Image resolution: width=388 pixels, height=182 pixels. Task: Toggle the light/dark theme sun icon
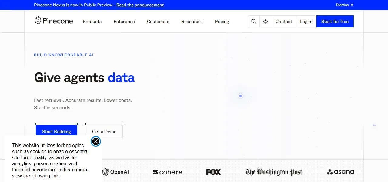[266, 22]
